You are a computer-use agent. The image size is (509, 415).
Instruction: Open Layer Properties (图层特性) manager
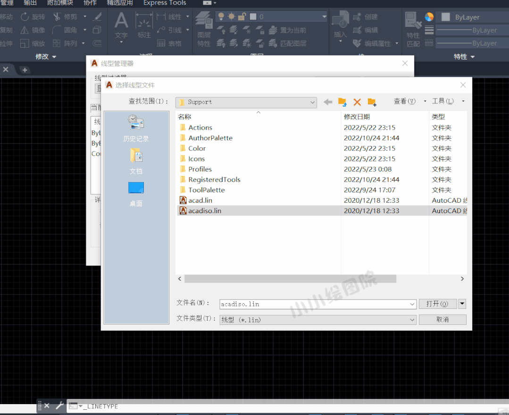pos(204,29)
